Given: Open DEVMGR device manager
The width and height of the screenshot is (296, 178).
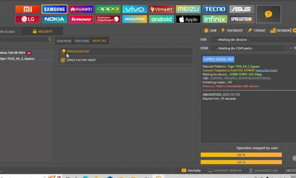Looking at the screenshot, I should 280,31.
